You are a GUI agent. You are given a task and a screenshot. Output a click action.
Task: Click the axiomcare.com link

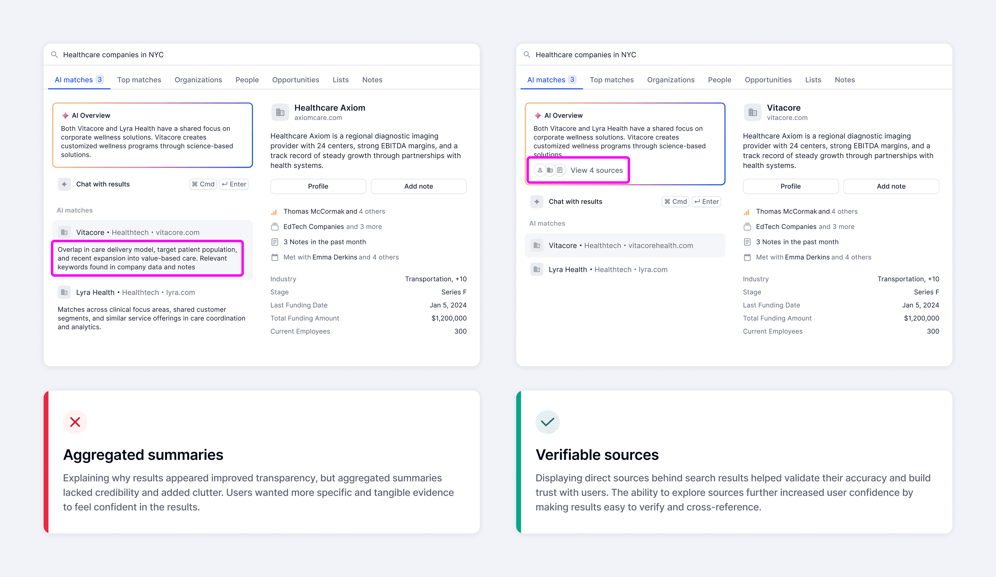[x=318, y=118]
